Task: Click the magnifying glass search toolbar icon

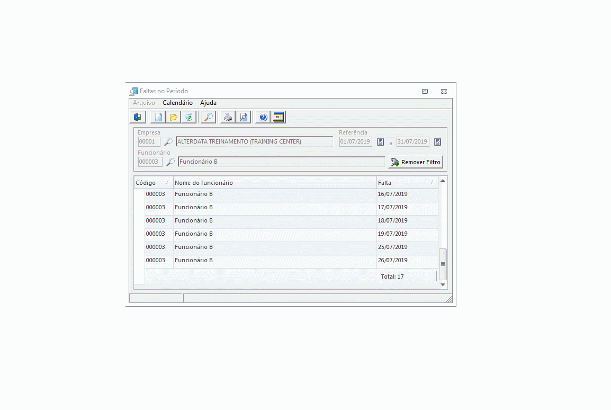Action: pos(209,117)
